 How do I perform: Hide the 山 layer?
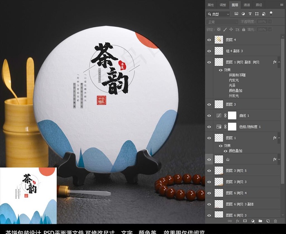click(x=209, y=160)
